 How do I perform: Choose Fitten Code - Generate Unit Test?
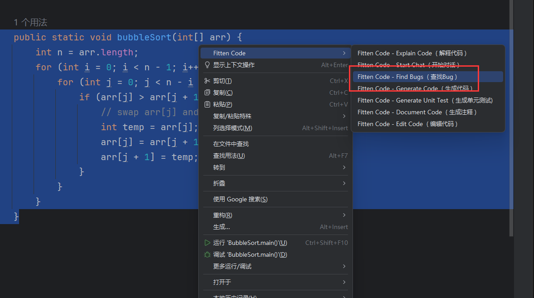click(425, 100)
